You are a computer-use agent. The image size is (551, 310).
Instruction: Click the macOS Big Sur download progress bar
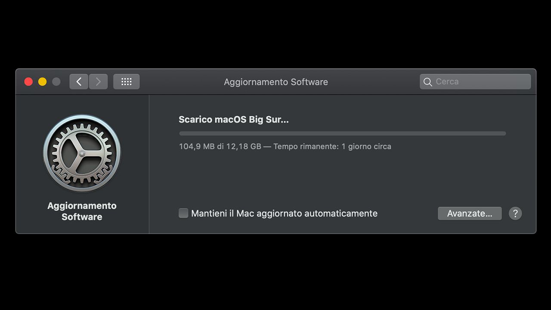[342, 133]
